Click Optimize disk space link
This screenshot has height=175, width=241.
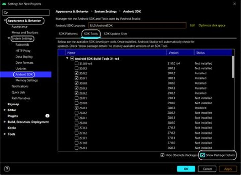[x=212, y=25]
